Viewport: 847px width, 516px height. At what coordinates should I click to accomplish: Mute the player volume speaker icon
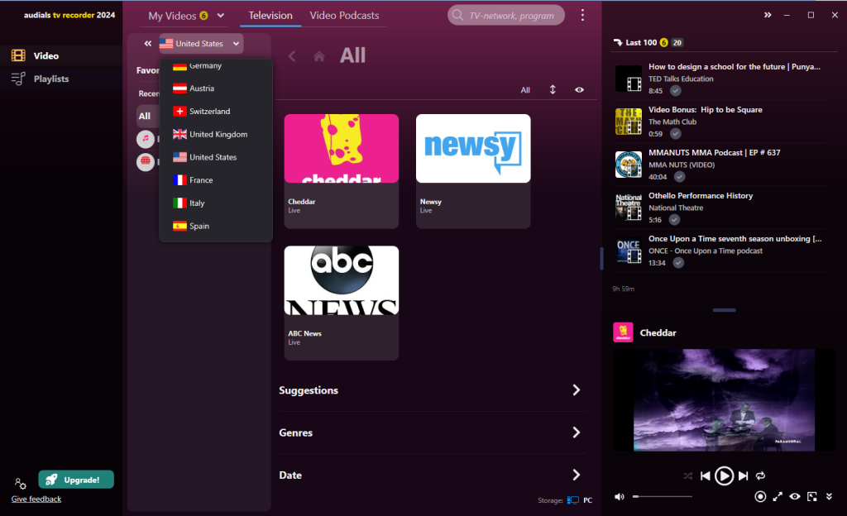coord(620,497)
